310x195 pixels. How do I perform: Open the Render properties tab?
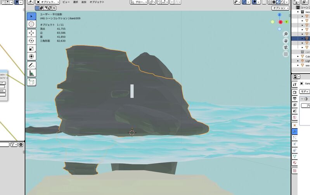(x=294, y=92)
